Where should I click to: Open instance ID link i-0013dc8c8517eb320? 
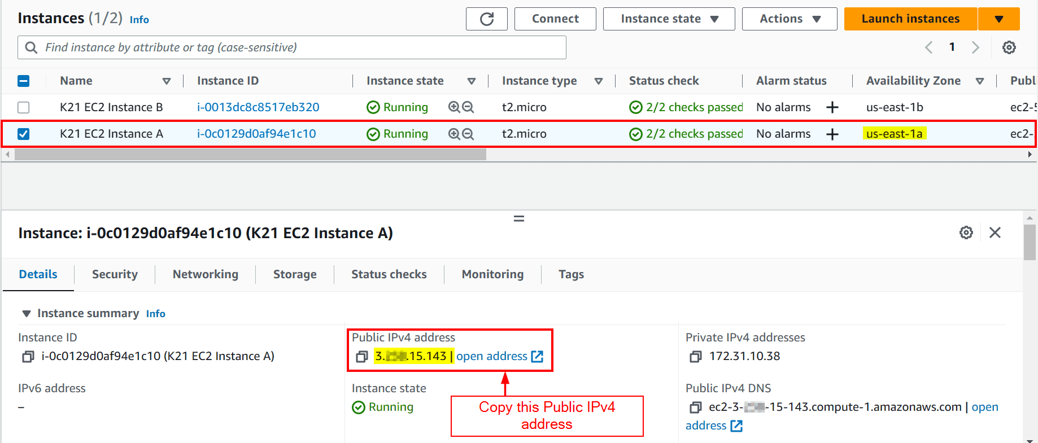click(x=258, y=107)
